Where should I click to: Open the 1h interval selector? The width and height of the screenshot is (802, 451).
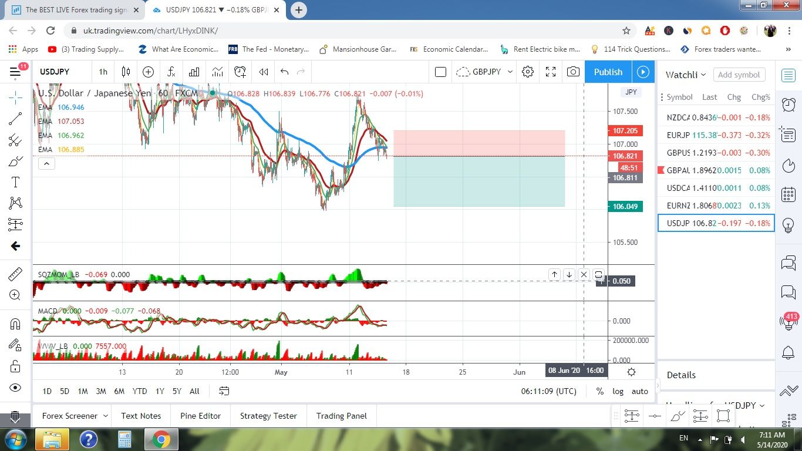click(103, 72)
